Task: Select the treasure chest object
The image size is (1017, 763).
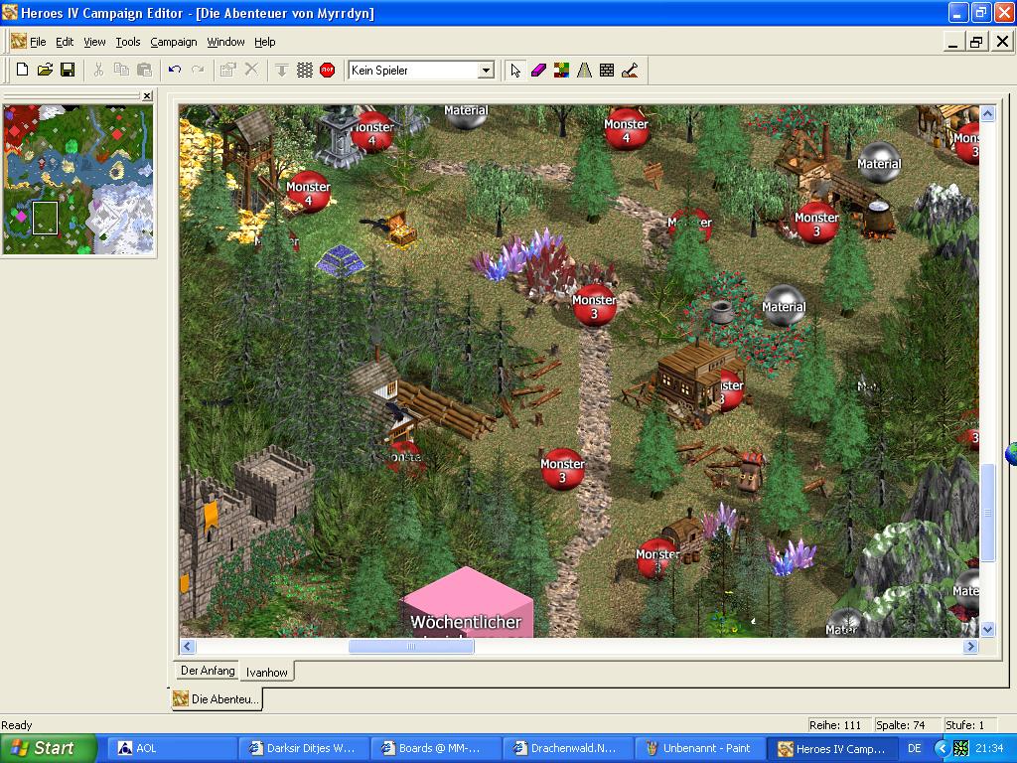Action: (399, 229)
